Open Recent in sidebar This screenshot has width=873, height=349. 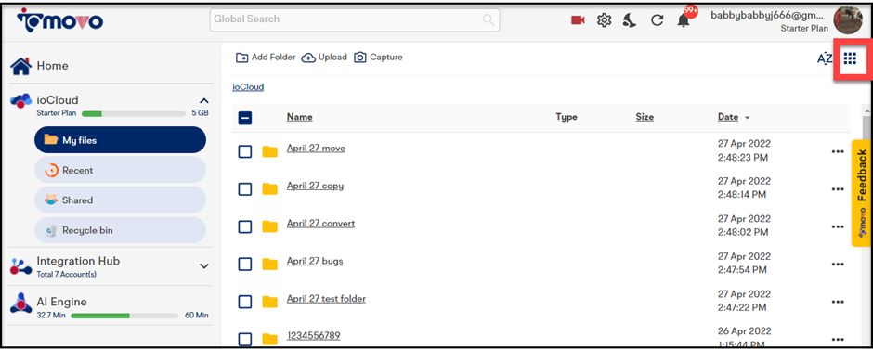[120, 171]
